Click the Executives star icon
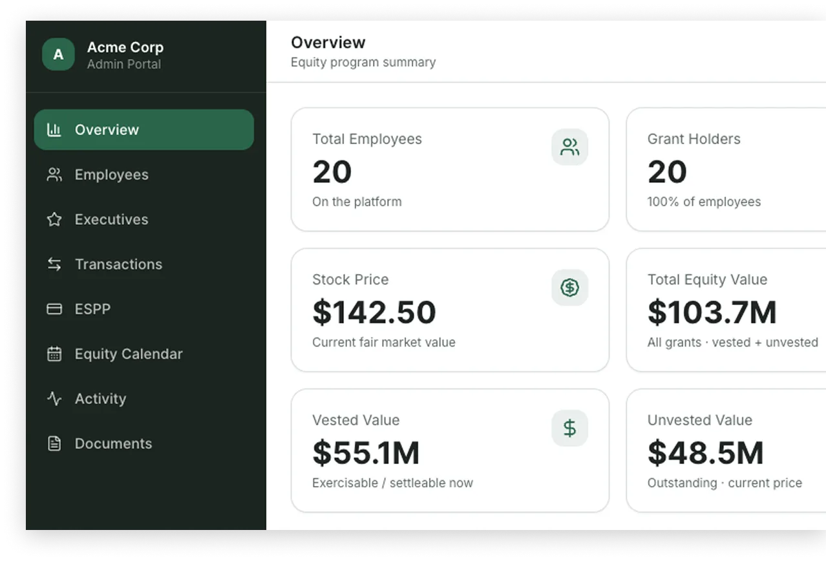 (x=54, y=219)
